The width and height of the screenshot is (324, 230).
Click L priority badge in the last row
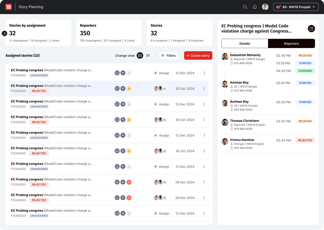pos(129,213)
